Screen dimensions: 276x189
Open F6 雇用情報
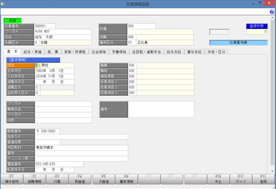pos(126,179)
